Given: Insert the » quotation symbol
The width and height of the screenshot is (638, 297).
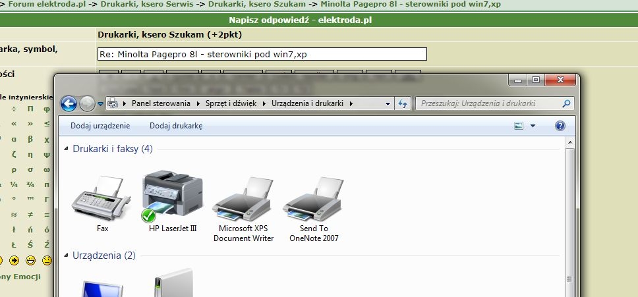Looking at the screenshot, I should [30, 124].
